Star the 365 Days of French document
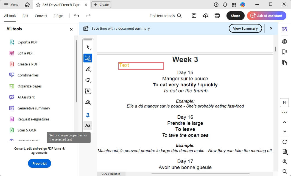This screenshot has height=176, width=291. pyautogui.click(x=38, y=5)
